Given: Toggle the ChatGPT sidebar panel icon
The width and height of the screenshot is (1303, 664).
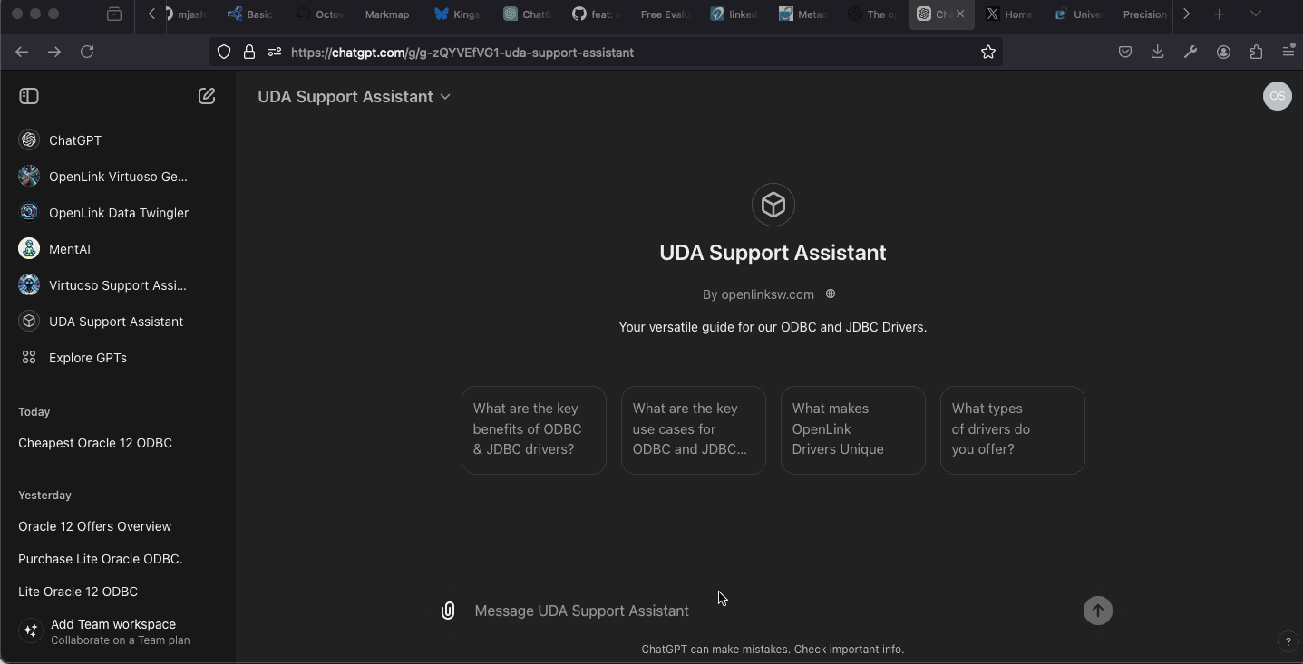Looking at the screenshot, I should [29, 96].
